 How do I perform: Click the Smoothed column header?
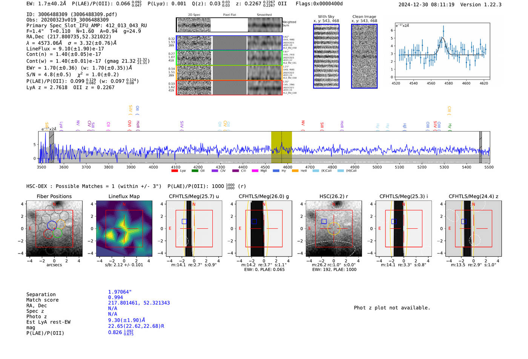(x=264, y=15)
